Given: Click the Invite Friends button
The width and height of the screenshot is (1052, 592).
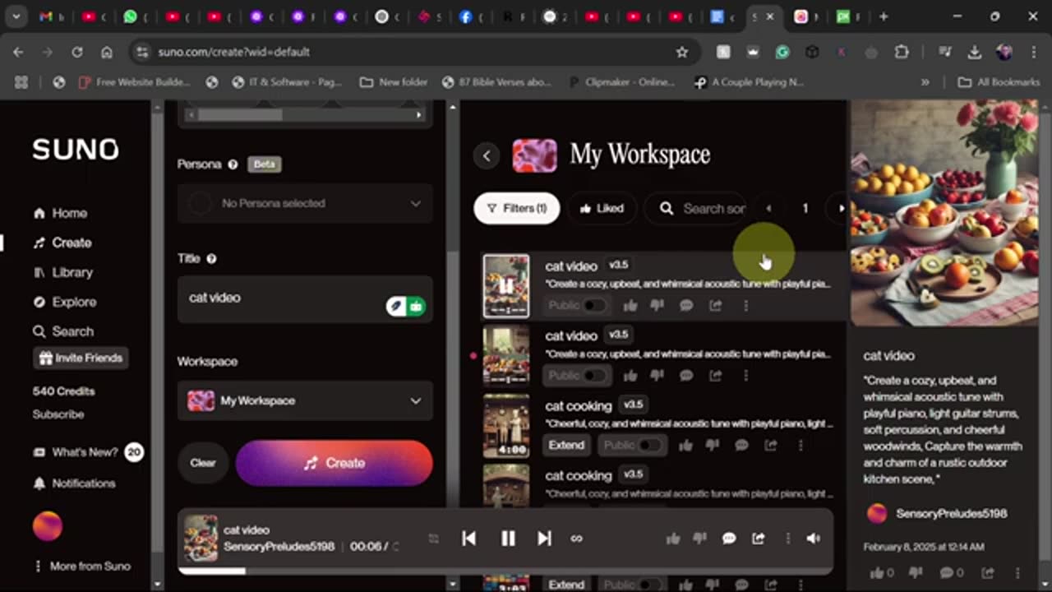Looking at the screenshot, I should [81, 358].
